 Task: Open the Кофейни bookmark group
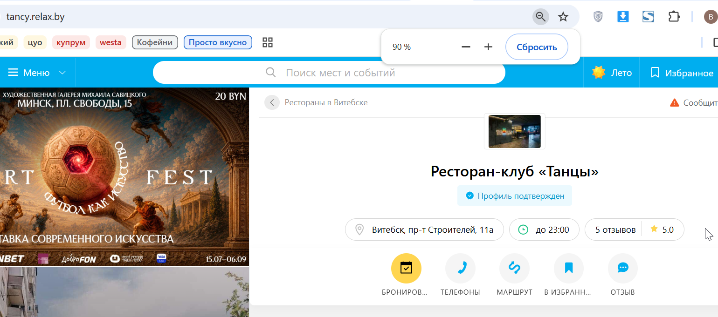pyautogui.click(x=155, y=42)
